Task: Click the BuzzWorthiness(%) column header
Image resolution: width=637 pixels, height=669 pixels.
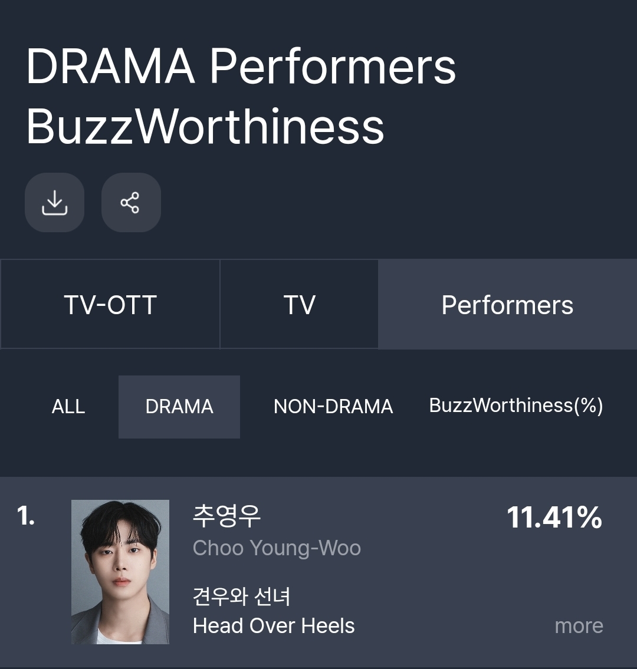Action: (516, 406)
